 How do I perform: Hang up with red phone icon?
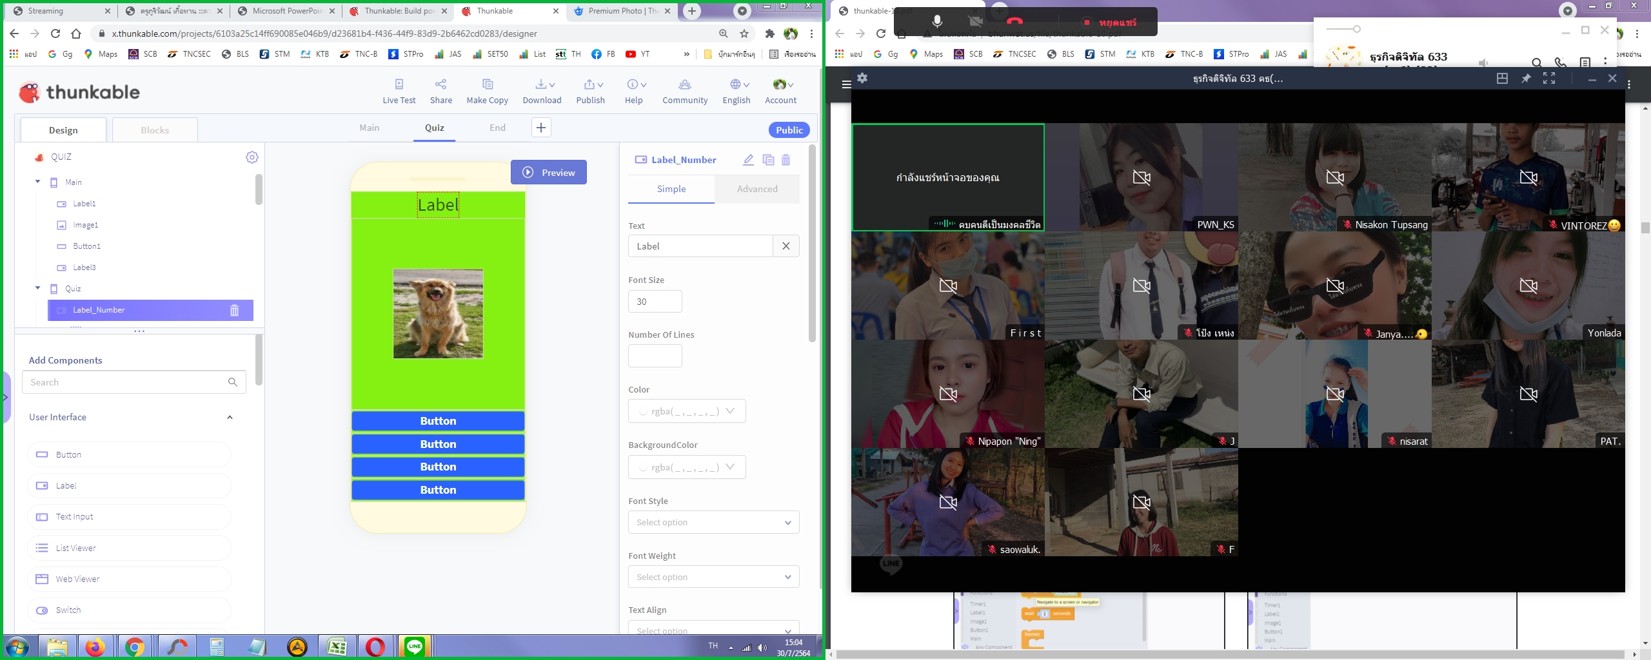pyautogui.click(x=1014, y=22)
